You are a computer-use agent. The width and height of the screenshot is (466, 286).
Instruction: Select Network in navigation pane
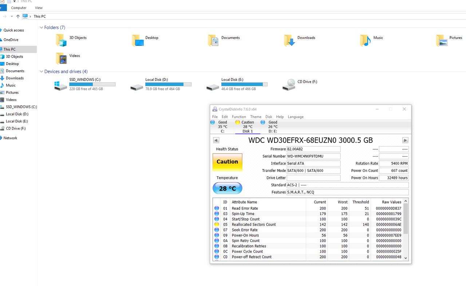tap(10, 138)
